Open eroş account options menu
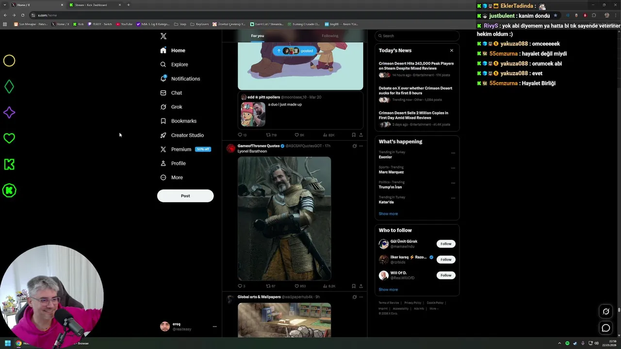621x349 pixels. point(214,327)
